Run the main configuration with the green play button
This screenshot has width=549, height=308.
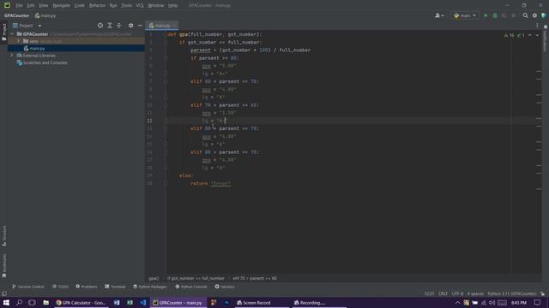pyautogui.click(x=486, y=15)
